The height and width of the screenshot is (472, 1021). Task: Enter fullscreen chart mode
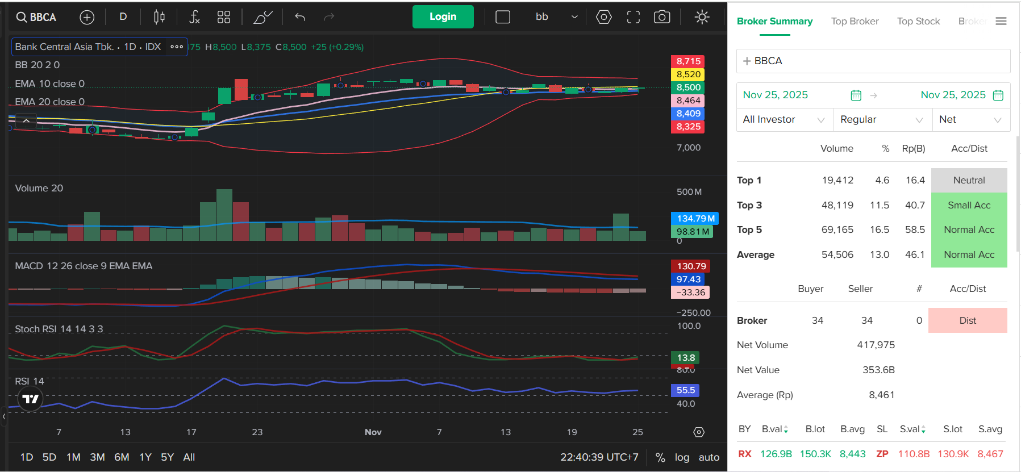coord(633,18)
